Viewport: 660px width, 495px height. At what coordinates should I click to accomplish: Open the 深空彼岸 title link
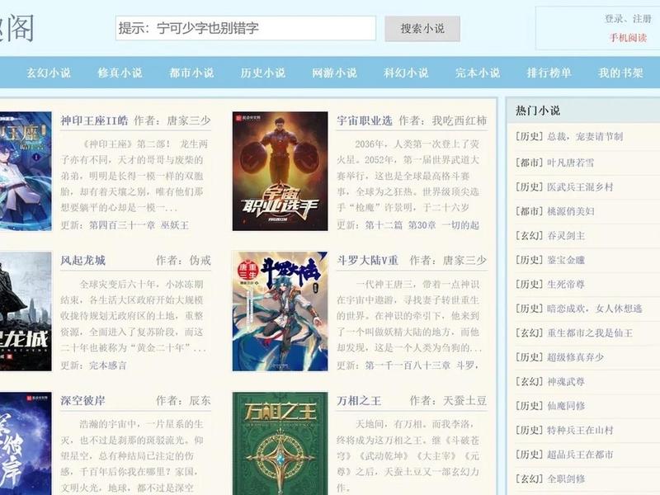(x=83, y=401)
